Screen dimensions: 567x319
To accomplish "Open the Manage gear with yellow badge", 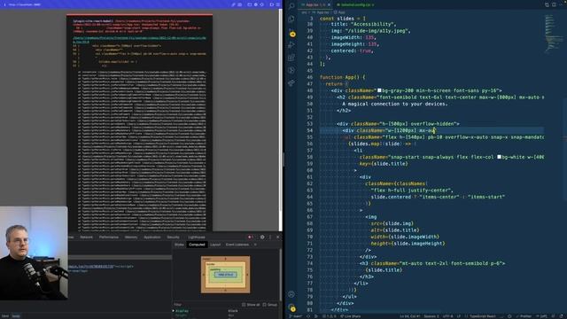I will 291,307.
